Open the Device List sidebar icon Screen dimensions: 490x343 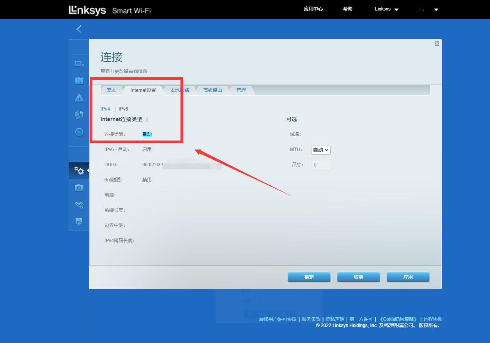[79, 63]
